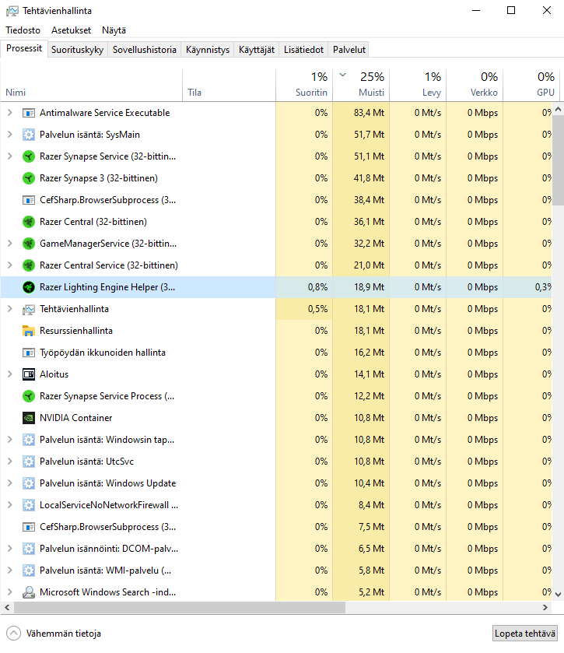This screenshot has height=653, width=564.
Task: Sort by the Muisti column header
Action: tap(361, 85)
